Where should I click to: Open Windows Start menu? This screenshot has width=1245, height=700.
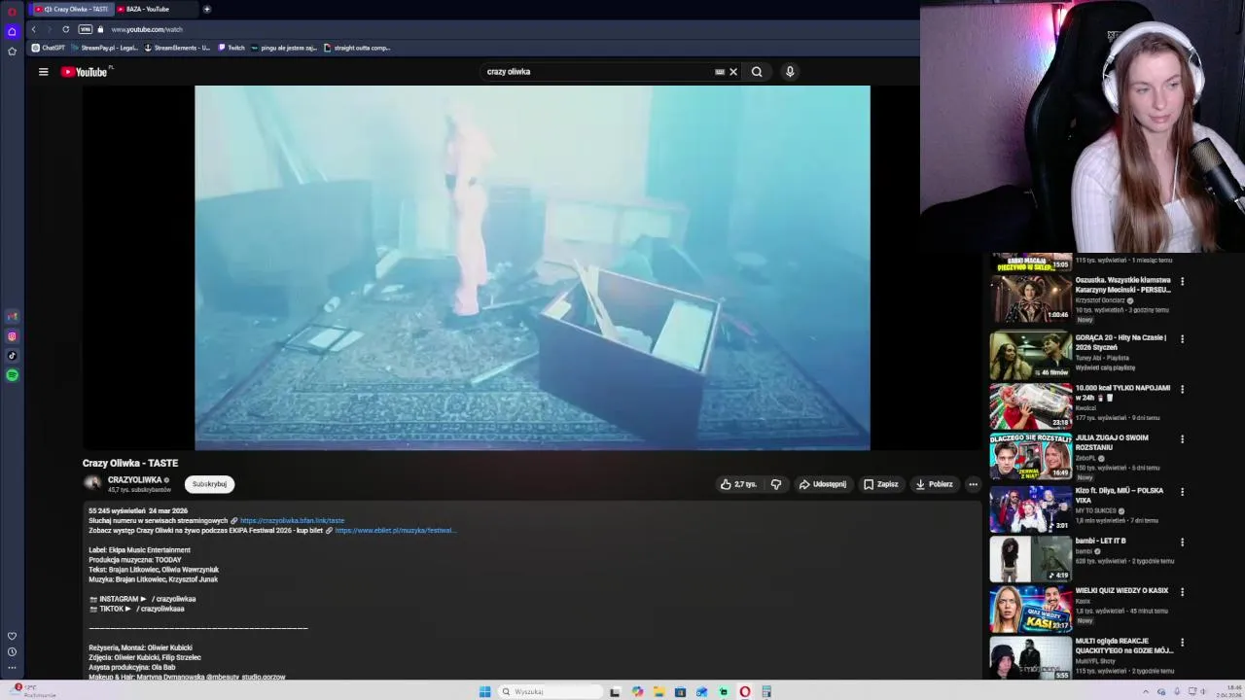click(x=484, y=692)
